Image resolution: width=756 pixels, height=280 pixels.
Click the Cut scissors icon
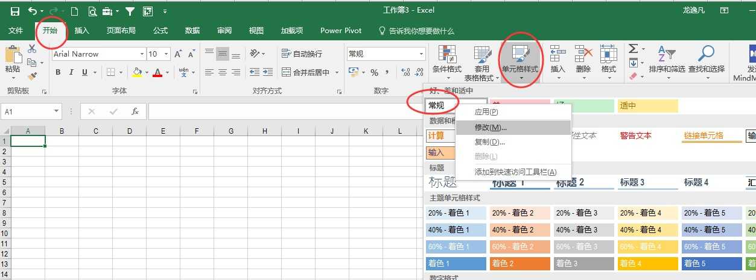32,49
